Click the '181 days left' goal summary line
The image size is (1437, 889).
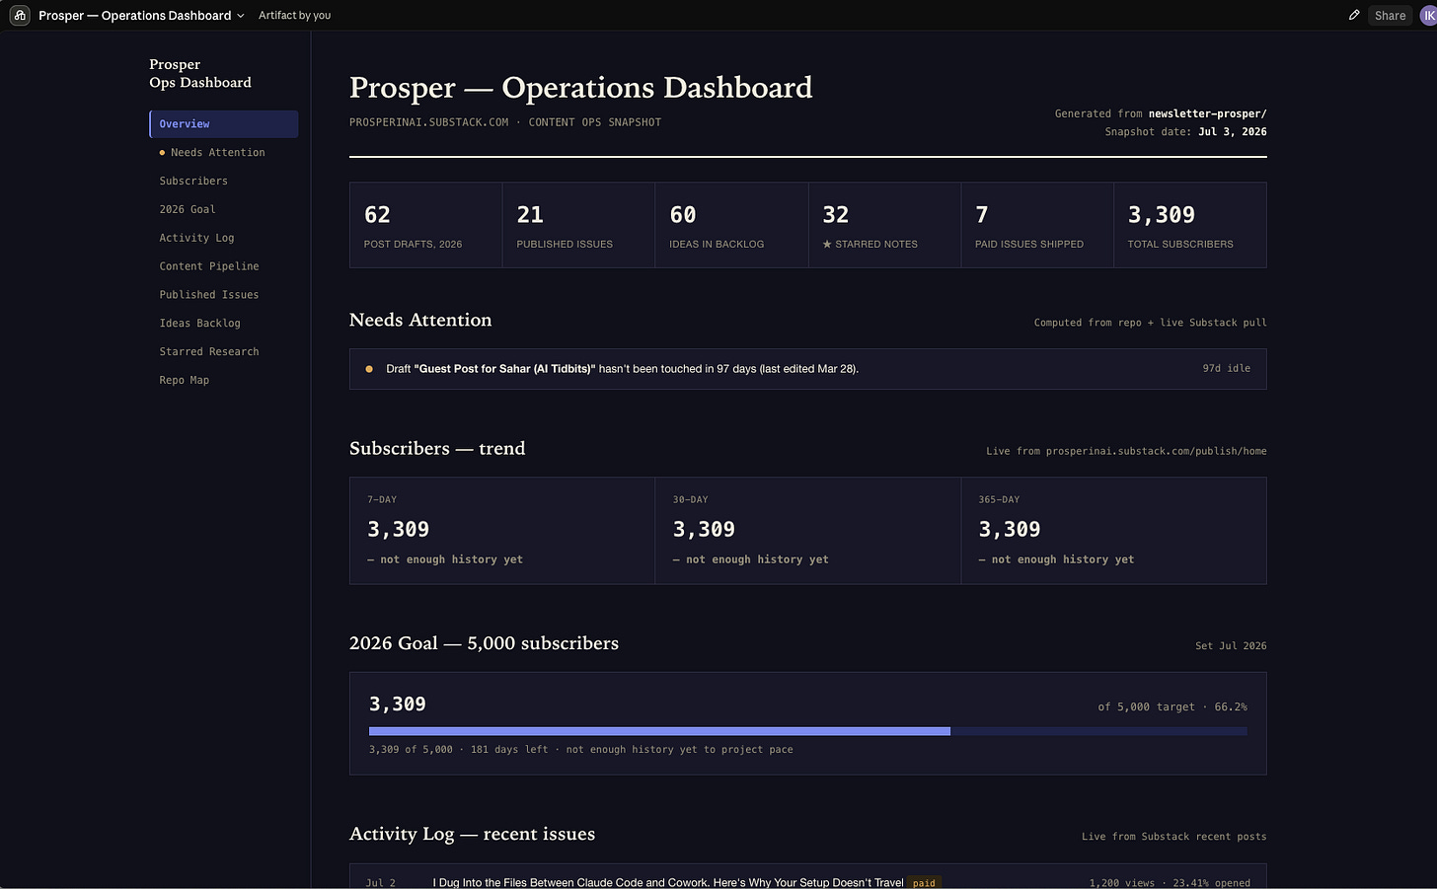(x=581, y=750)
